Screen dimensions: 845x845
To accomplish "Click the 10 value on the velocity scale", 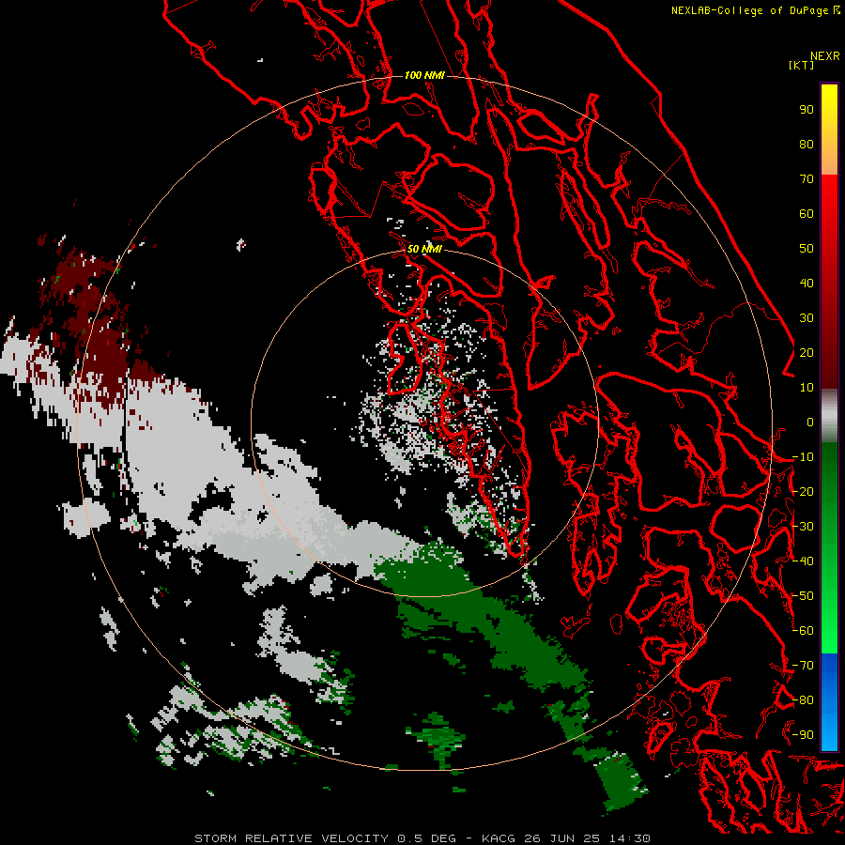I will click(807, 388).
